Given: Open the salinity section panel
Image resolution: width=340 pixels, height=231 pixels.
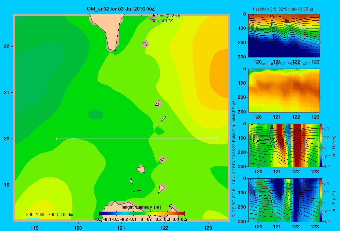Looking at the screenshot, I should click(x=284, y=90).
